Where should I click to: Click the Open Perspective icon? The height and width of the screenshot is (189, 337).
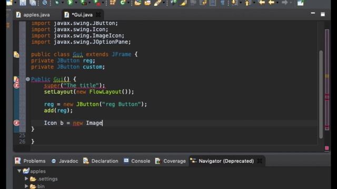(x=300, y=3)
